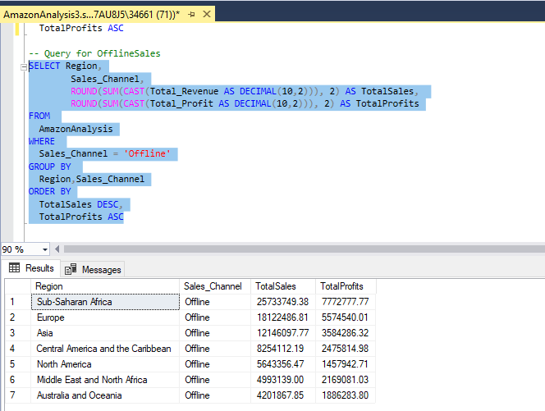Click the Sub-Saharan Africa cell
The width and height of the screenshot is (545, 411).
(x=105, y=302)
